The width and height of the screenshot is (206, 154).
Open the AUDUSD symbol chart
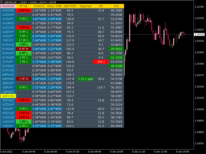8,28
